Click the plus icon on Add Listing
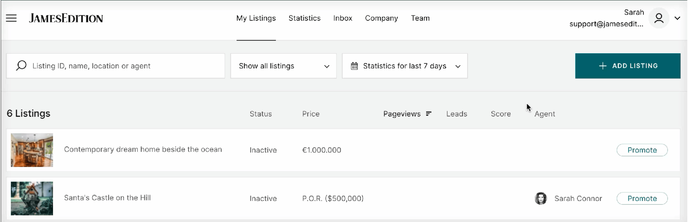The image size is (688, 222). coord(603,66)
